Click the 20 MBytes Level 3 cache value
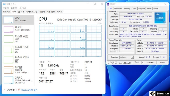The image size is (170, 96). 155,51
